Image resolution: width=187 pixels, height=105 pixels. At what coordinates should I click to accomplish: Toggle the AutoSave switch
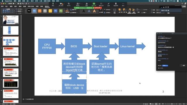[14, 3]
